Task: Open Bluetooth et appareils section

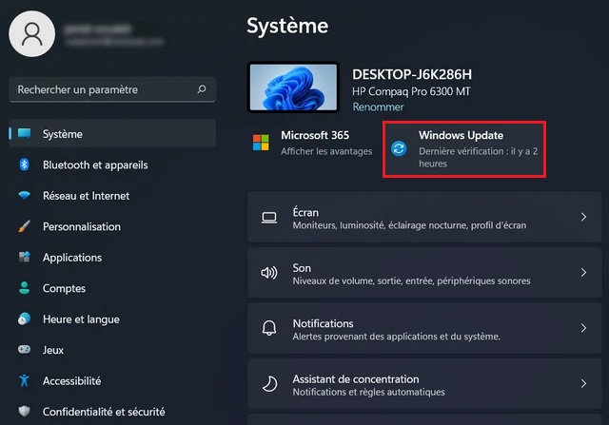Action: [x=112, y=164]
